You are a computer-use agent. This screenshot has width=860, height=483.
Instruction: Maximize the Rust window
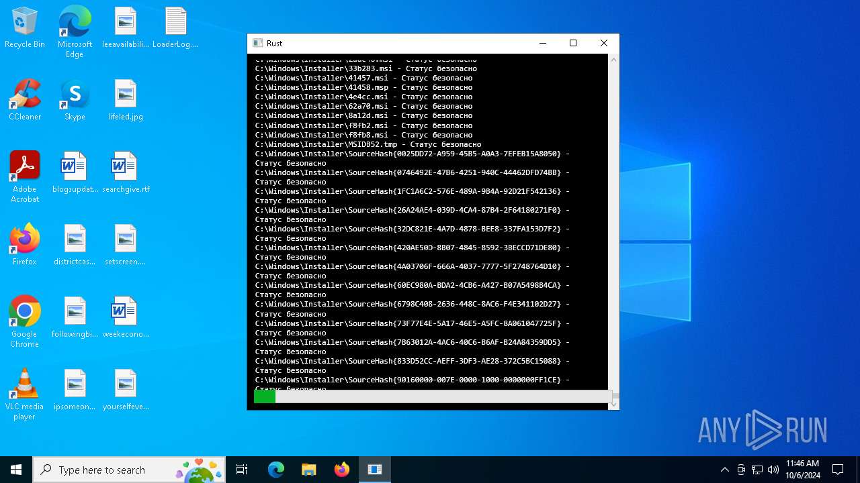573,43
